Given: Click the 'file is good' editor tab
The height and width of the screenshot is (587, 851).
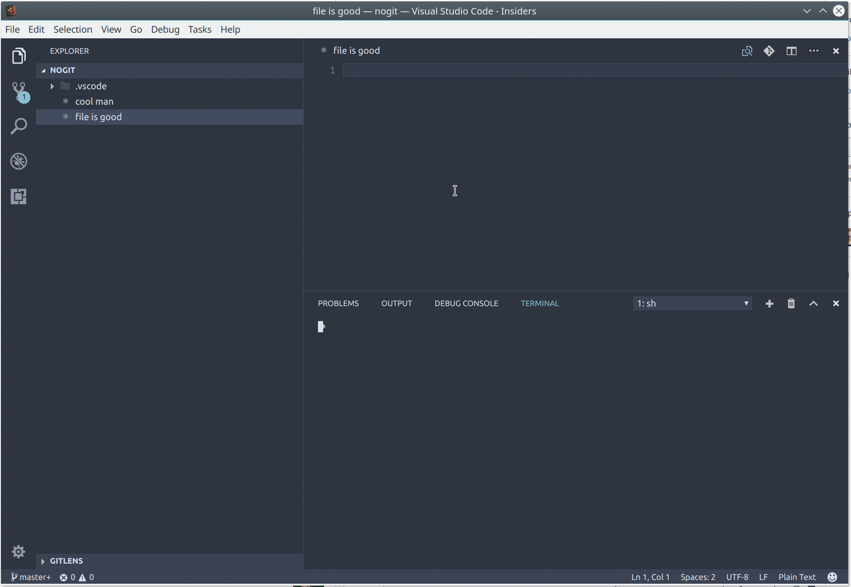Looking at the screenshot, I should [350, 50].
